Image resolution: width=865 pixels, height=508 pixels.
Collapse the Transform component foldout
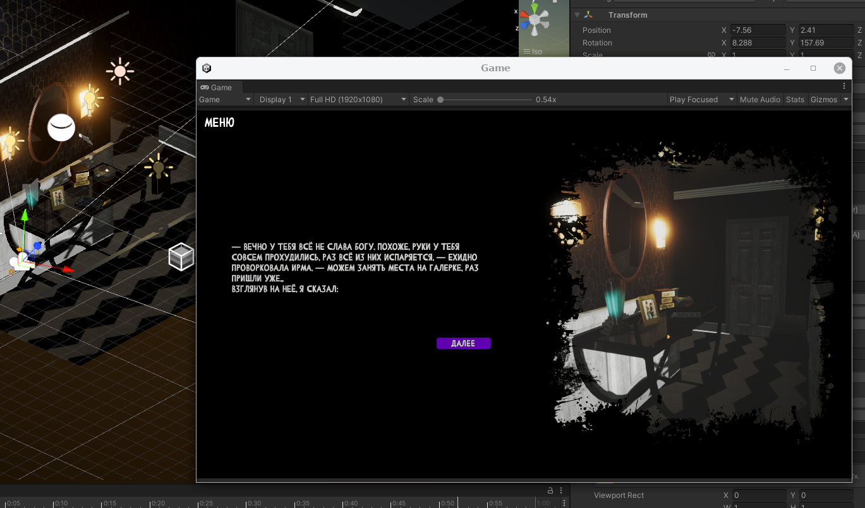tap(577, 15)
